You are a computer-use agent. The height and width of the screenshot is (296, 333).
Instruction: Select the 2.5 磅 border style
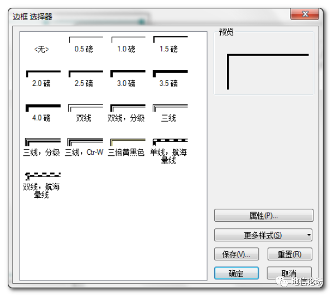point(85,79)
